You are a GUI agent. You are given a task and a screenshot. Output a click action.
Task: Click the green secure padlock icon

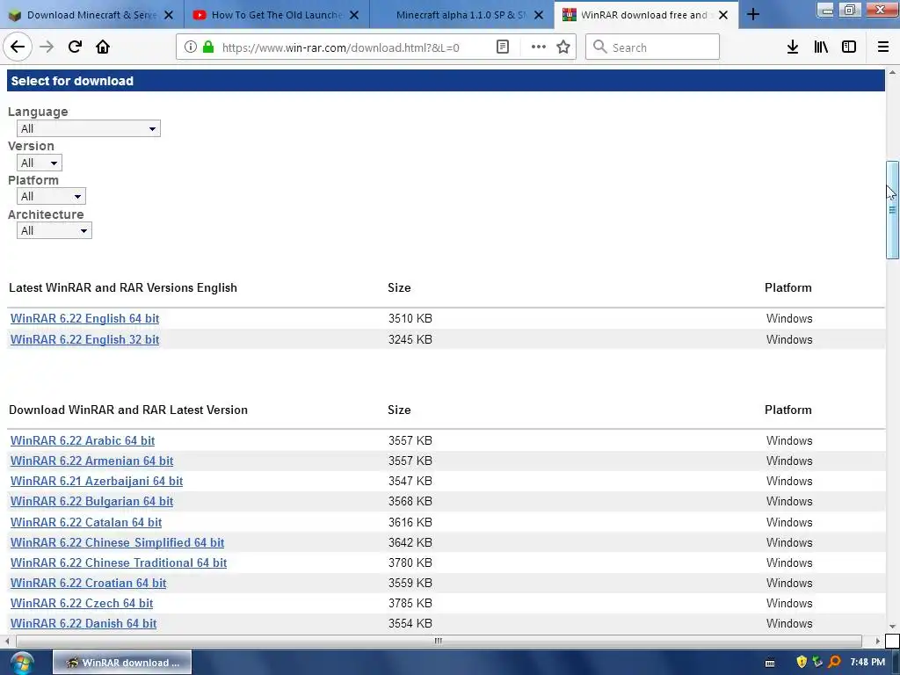coord(209,47)
